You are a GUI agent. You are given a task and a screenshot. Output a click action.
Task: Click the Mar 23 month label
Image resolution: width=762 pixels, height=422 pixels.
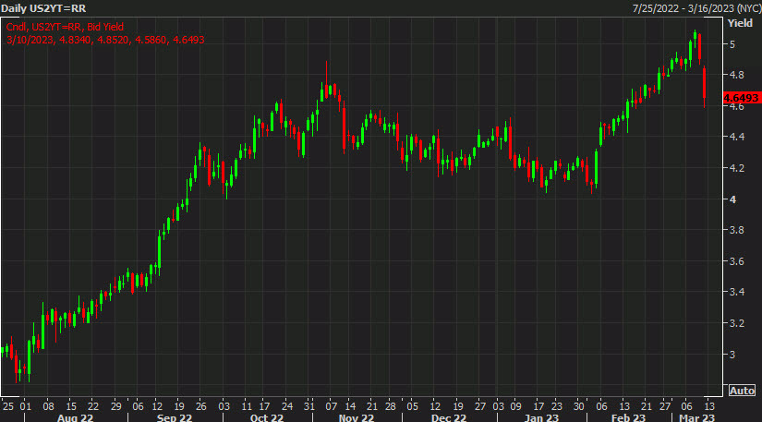point(696,417)
